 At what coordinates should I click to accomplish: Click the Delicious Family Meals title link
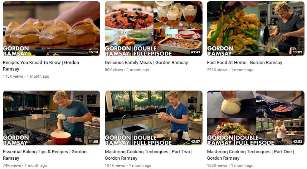click(146, 62)
